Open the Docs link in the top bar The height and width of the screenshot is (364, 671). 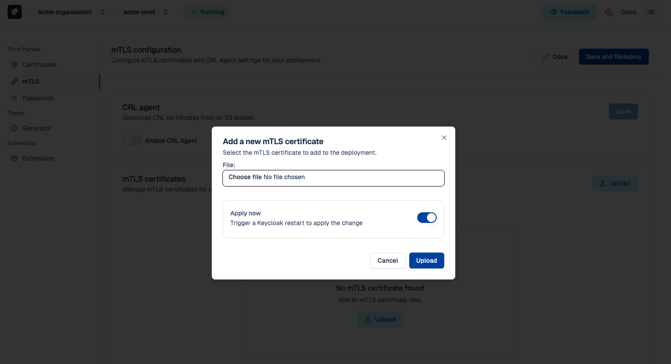pos(628,12)
